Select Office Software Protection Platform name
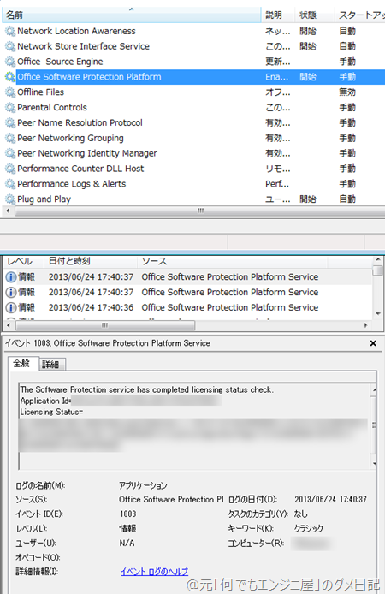Viewport: 385px width, 594px height. pos(89,77)
